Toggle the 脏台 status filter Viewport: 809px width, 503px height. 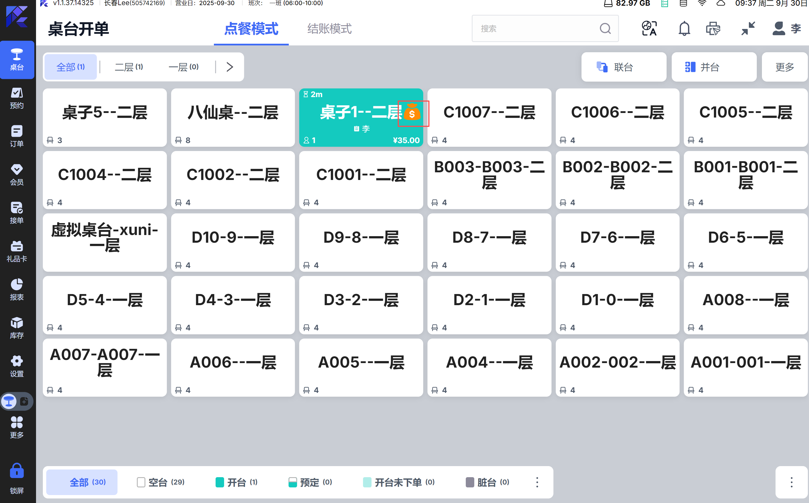[487, 482]
